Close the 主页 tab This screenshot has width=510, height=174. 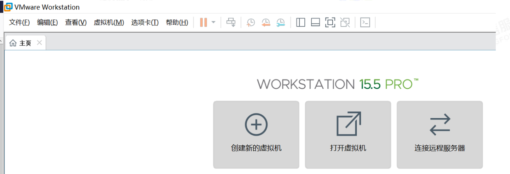39,43
